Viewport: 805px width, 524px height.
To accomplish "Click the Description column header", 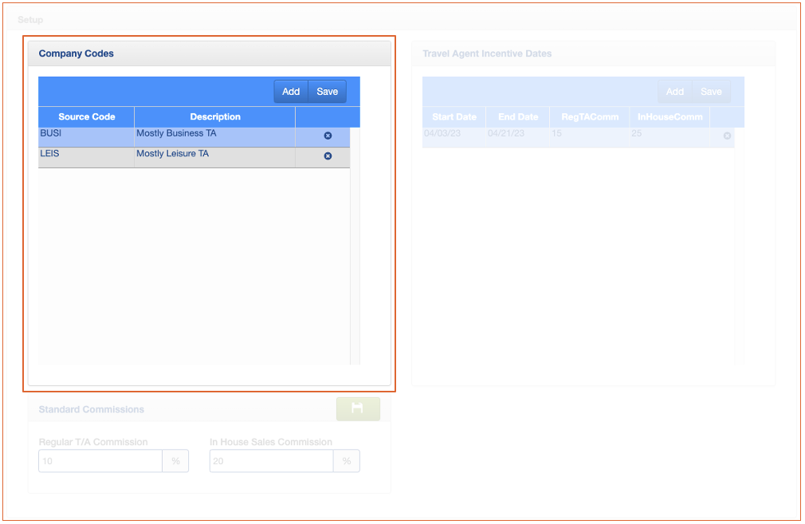I will tap(215, 117).
